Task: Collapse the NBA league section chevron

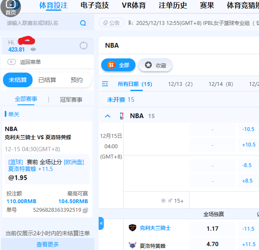Action: (108, 116)
